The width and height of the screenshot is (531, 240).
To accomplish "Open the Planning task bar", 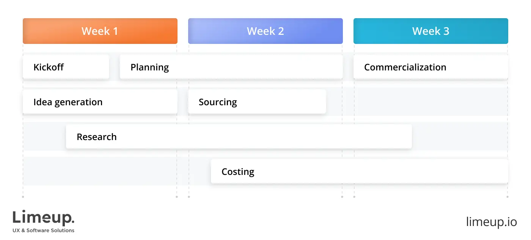I will (x=231, y=67).
